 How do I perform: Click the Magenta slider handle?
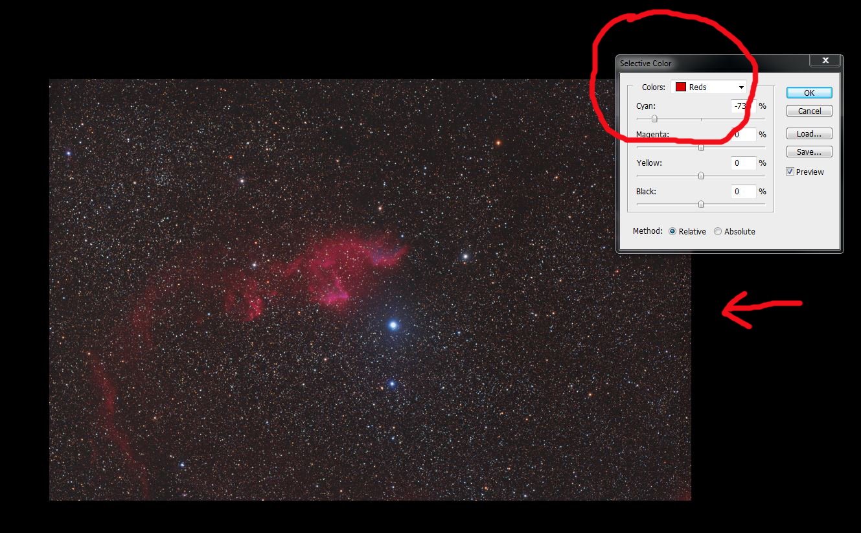(700, 147)
